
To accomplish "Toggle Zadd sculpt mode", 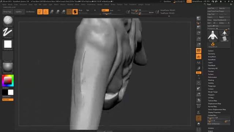I will point(105,10).
